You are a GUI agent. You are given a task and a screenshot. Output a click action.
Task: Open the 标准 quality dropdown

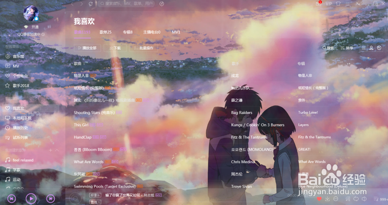(95, 195)
